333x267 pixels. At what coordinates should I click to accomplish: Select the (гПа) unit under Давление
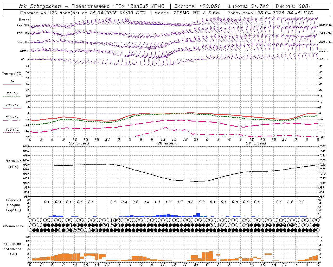point(14,167)
